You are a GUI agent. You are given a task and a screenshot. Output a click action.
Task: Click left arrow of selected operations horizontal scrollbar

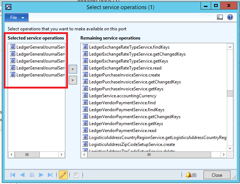(12, 155)
